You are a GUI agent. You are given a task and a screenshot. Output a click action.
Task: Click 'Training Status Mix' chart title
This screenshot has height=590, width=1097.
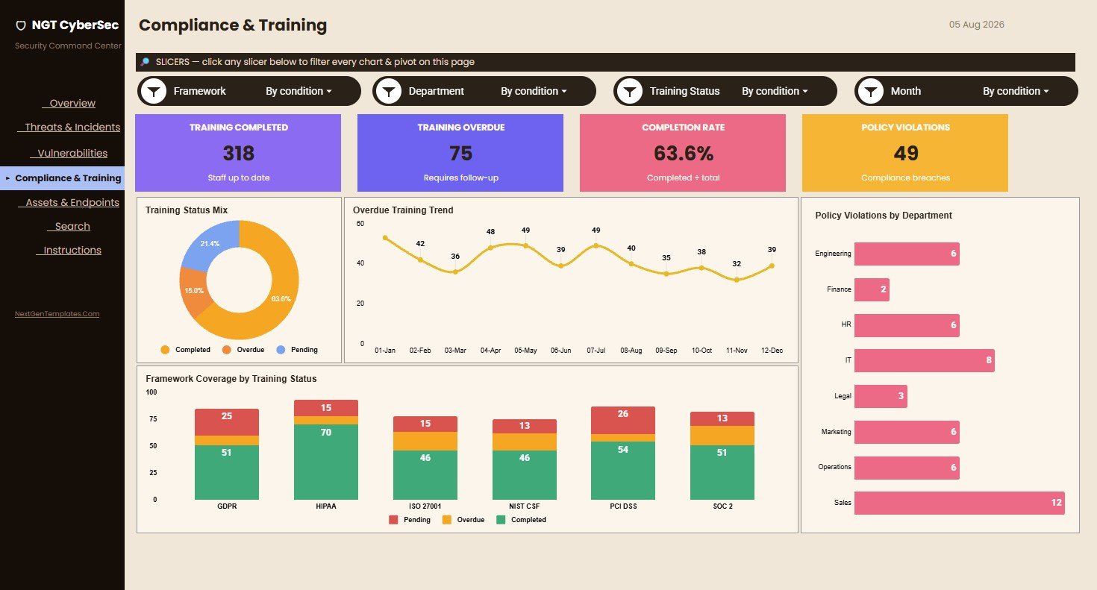tap(187, 210)
